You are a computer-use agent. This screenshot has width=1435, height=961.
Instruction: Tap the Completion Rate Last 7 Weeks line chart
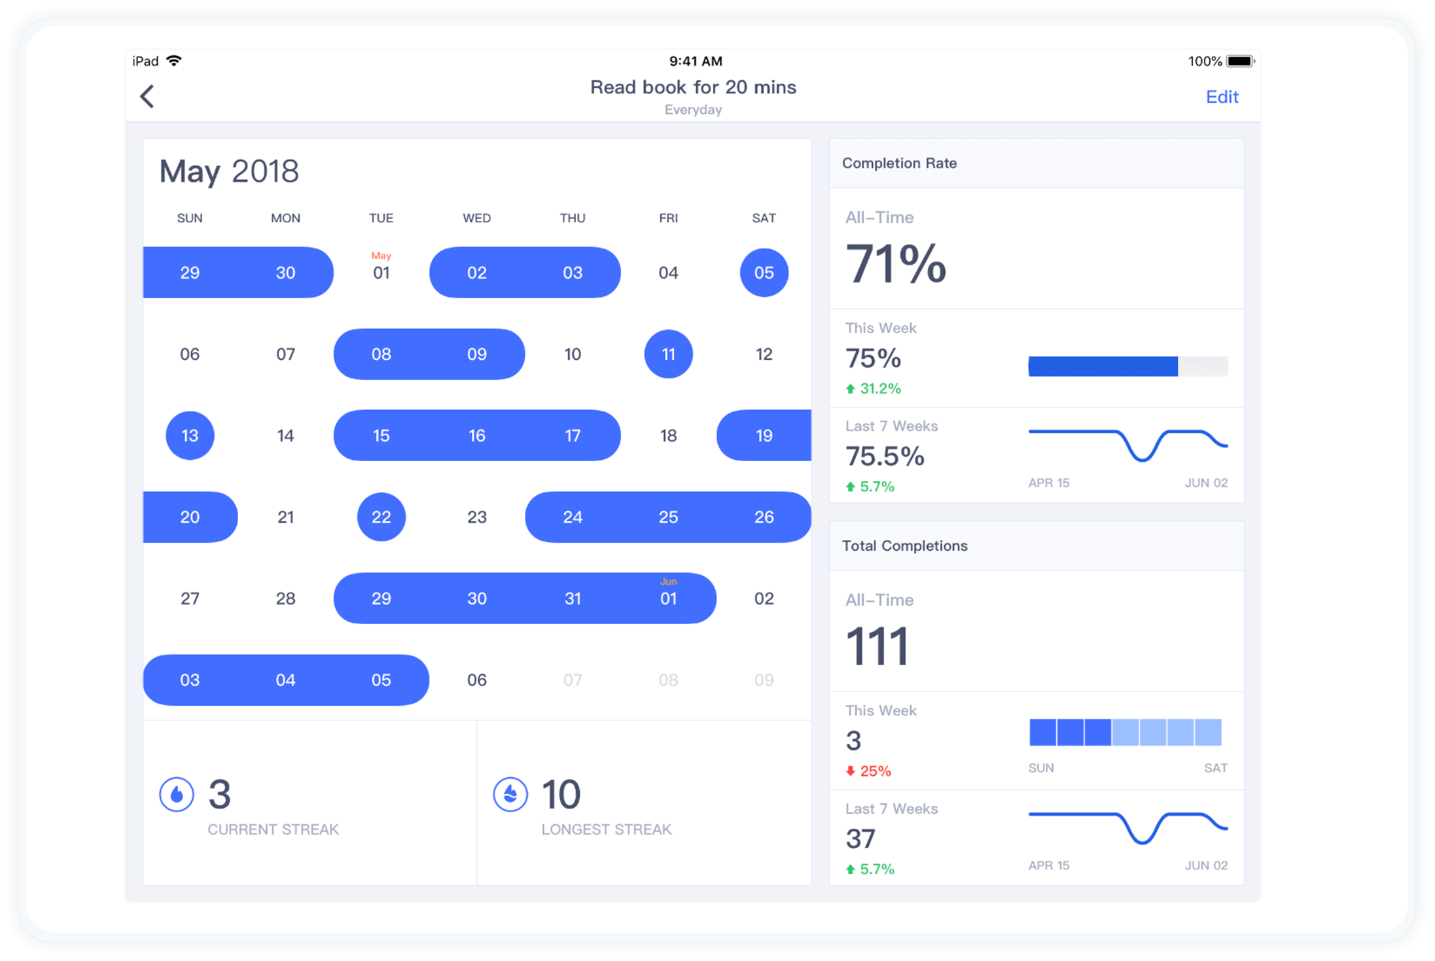point(1127,445)
